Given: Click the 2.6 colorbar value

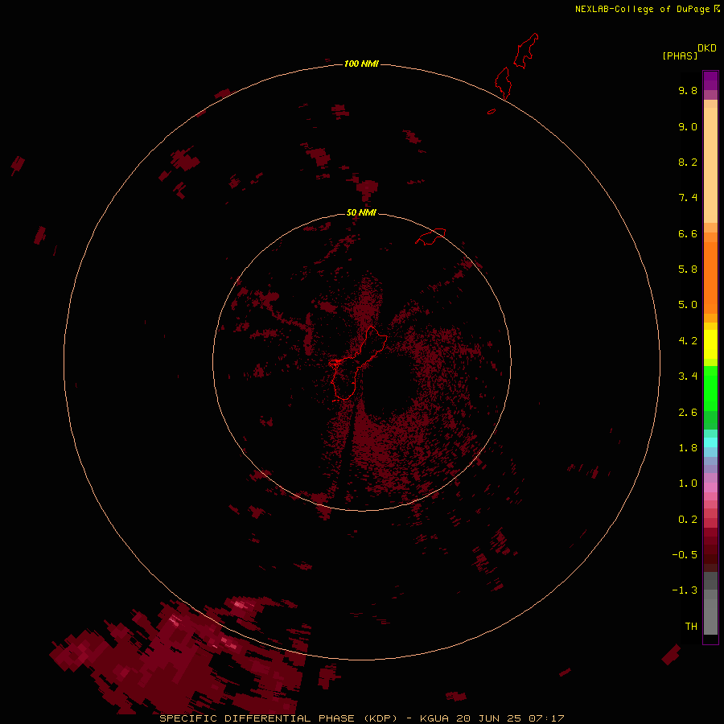Looking at the screenshot, I should [x=688, y=413].
